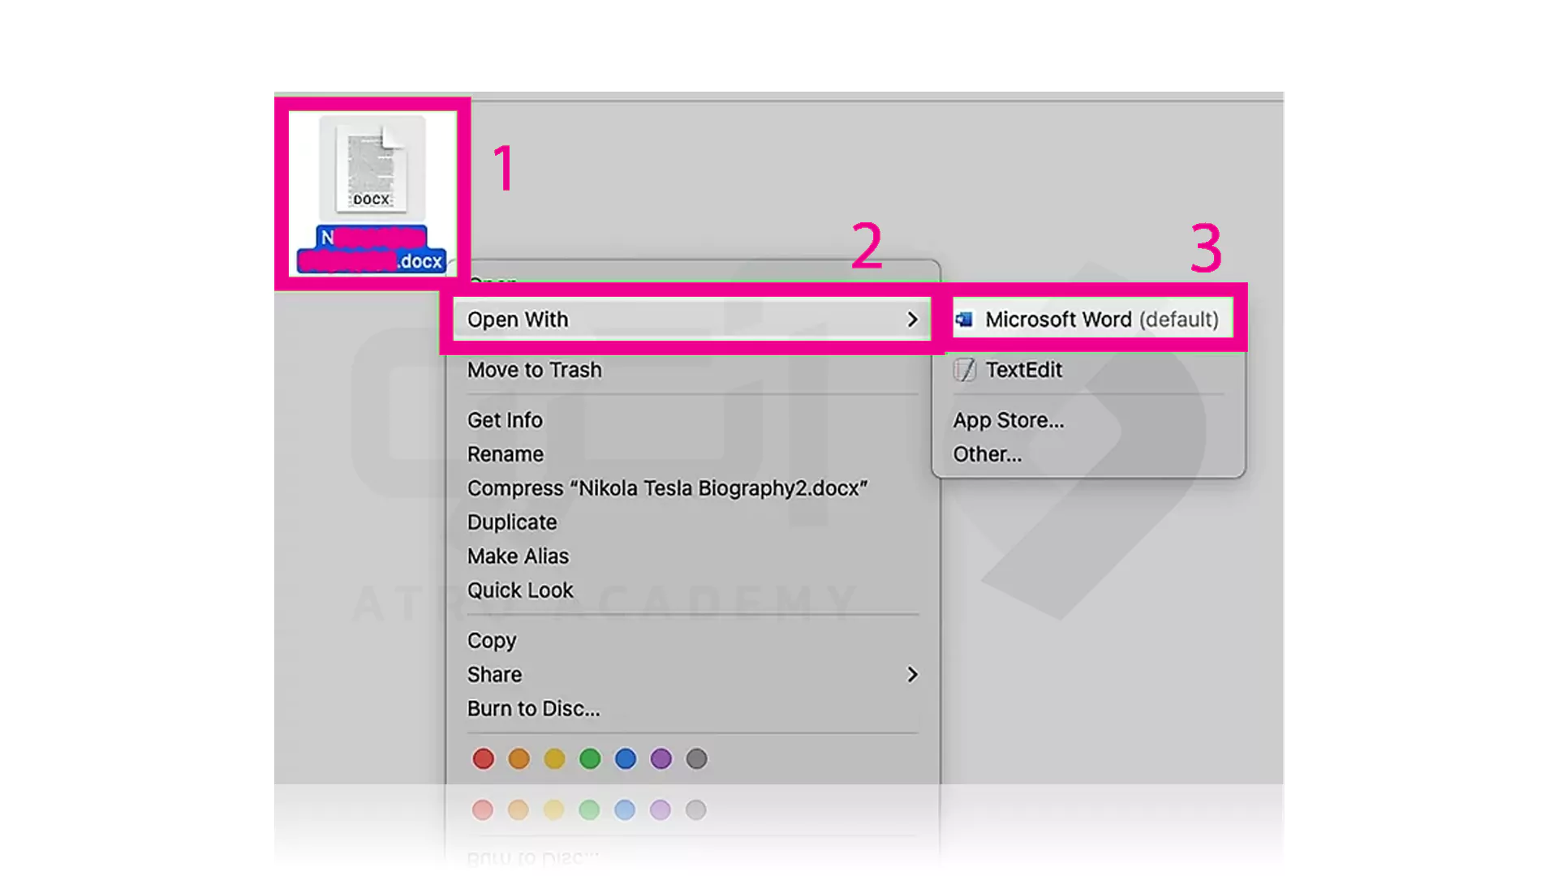Apply the purple tag color
The width and height of the screenshot is (1558, 876).
[x=661, y=759]
